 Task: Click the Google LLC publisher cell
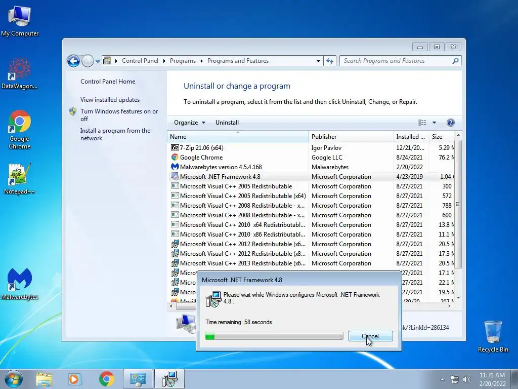click(x=327, y=158)
